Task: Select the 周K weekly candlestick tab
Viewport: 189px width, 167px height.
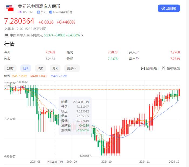Action: (x=40, y=68)
